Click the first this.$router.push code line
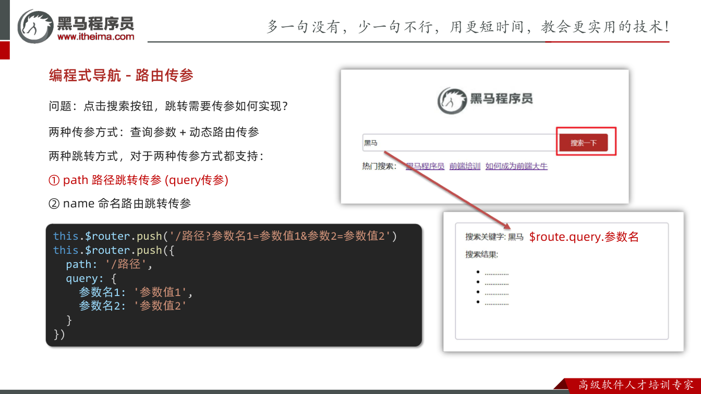The width and height of the screenshot is (701, 394). coord(225,236)
